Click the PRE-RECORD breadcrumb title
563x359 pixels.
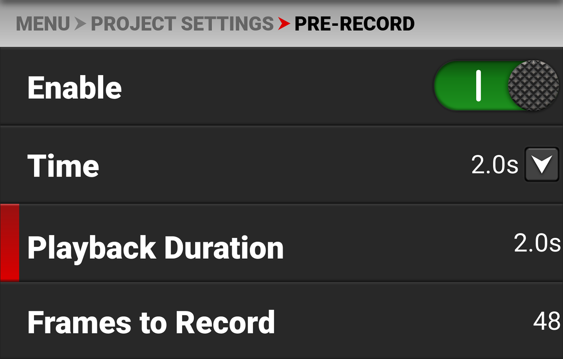(x=354, y=24)
